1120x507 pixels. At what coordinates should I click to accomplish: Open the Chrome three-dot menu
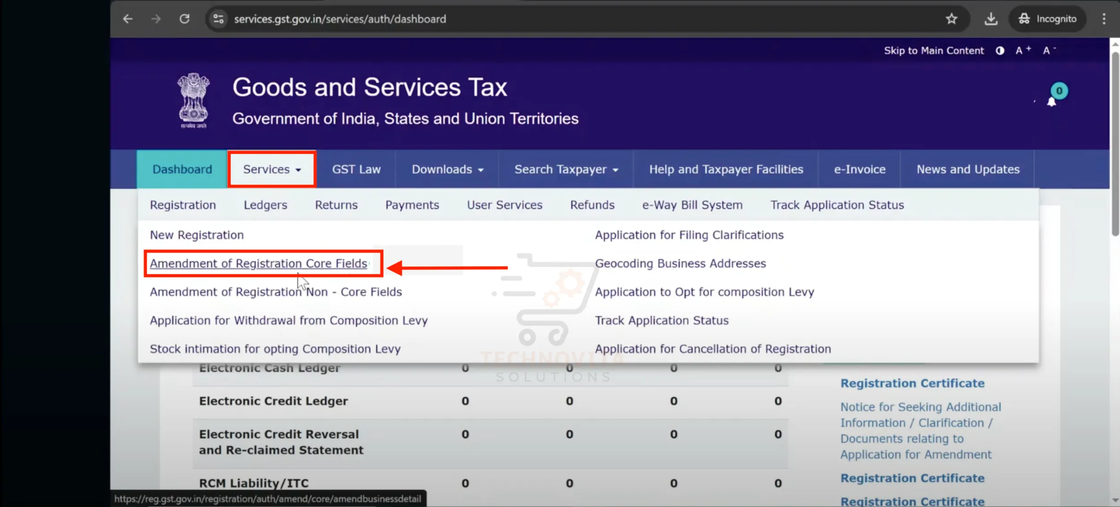click(1104, 19)
